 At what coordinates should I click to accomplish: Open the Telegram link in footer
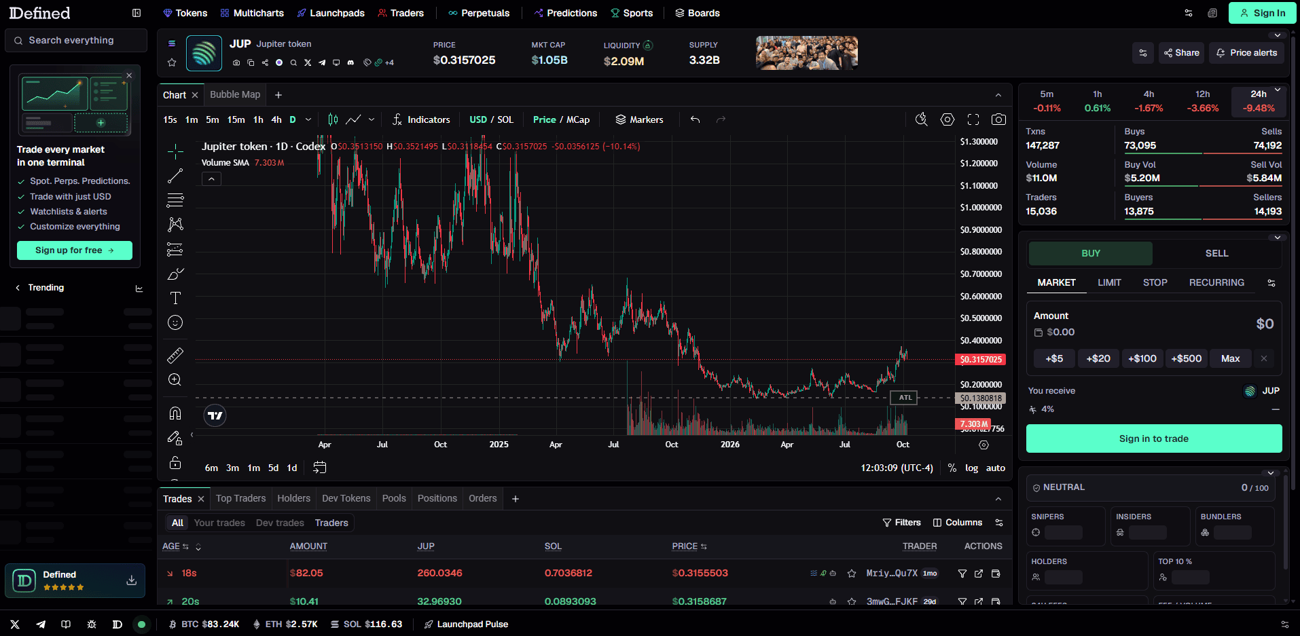click(x=41, y=624)
